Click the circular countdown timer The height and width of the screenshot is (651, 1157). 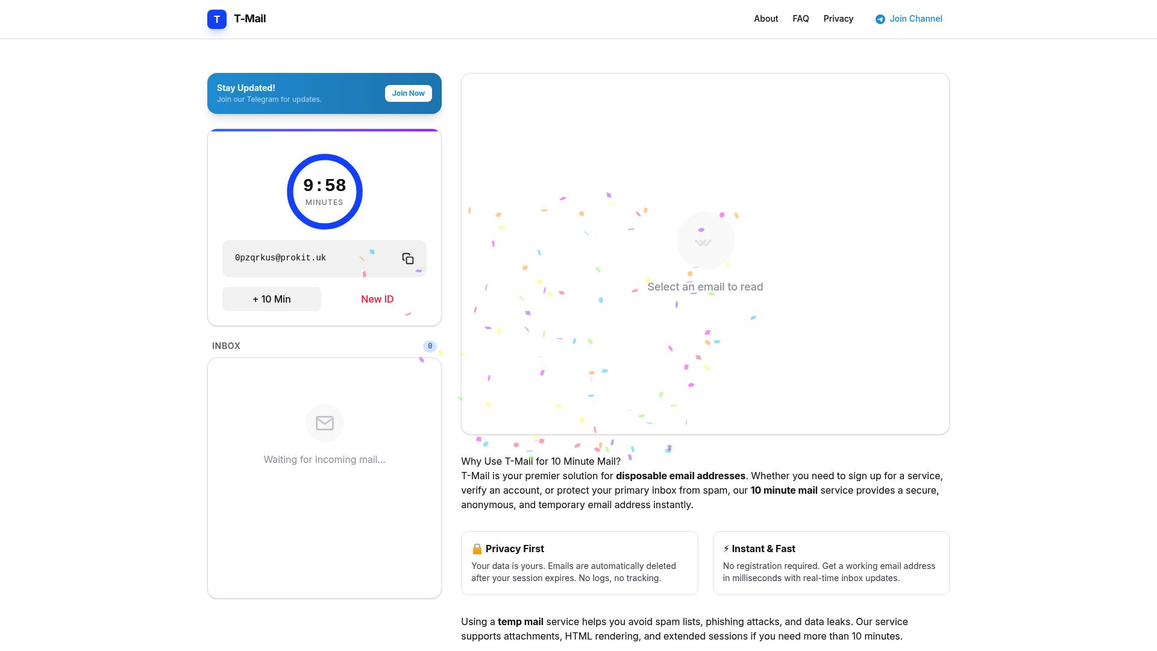(324, 192)
